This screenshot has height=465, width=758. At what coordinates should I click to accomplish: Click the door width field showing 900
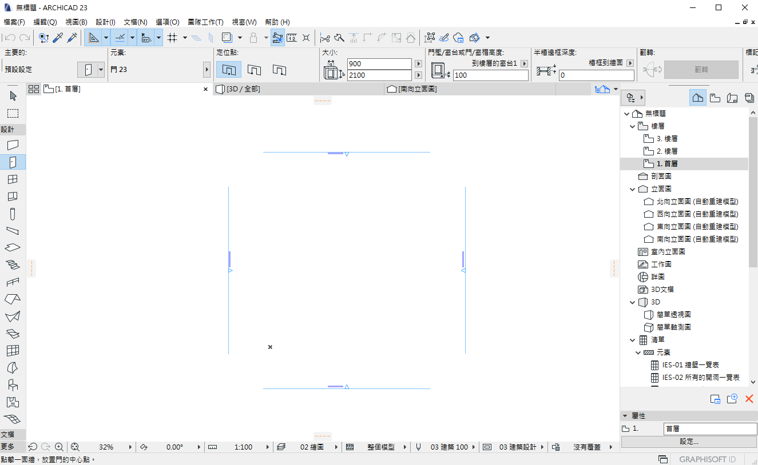[x=379, y=64]
